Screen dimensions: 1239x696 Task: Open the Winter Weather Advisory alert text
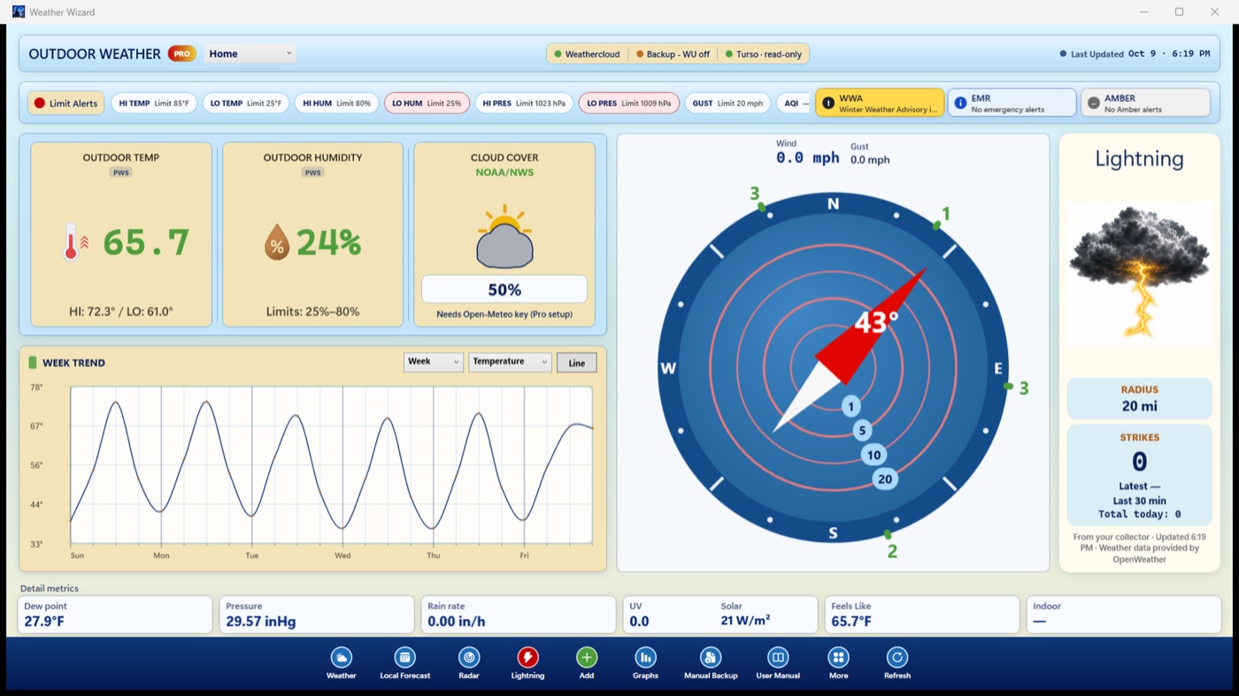pos(888,110)
